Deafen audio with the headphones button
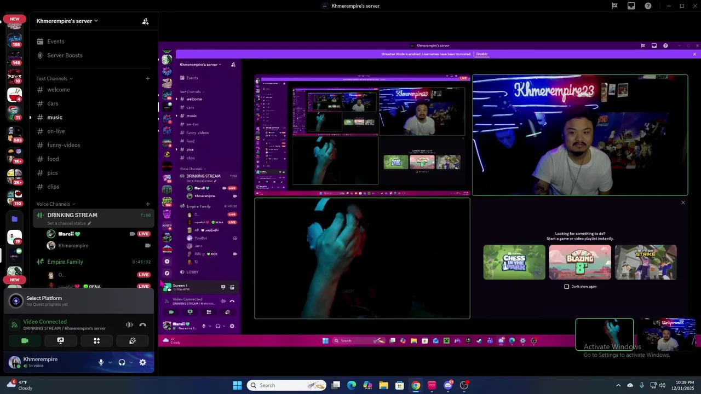Viewport: 701px width, 394px height. [x=122, y=362]
